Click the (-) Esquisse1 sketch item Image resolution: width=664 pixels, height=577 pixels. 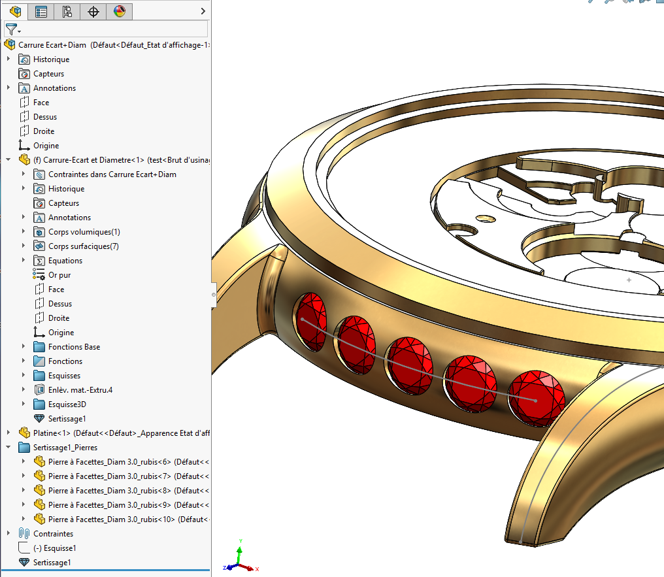coord(54,548)
